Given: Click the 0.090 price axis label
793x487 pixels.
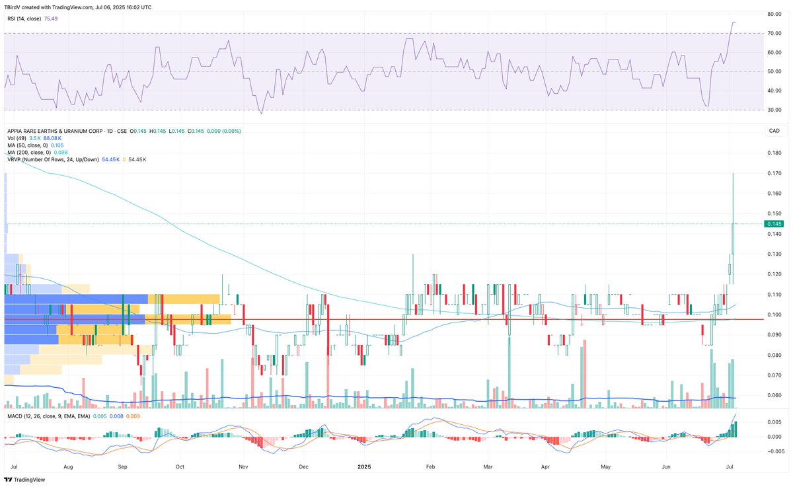Looking at the screenshot, I should [775, 335].
